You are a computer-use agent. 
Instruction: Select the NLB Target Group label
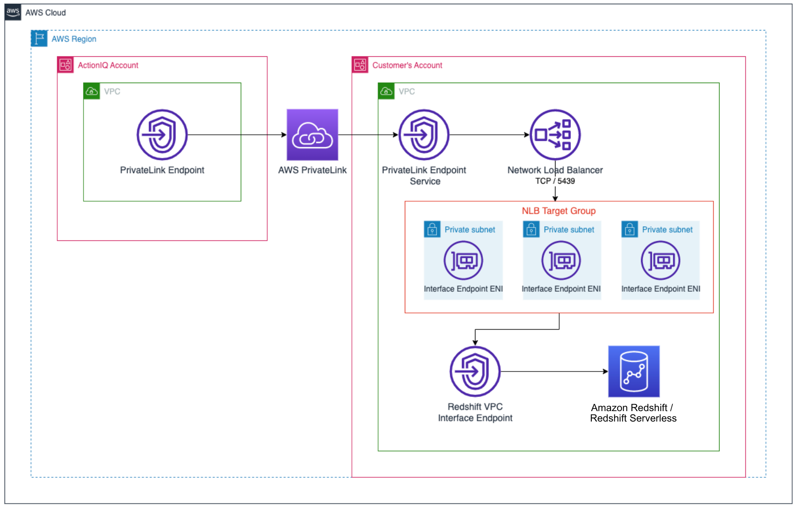(x=559, y=211)
